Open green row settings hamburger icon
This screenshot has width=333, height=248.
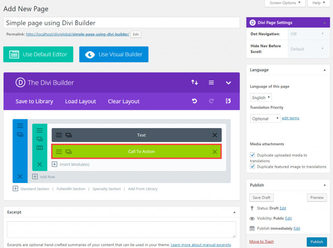pyautogui.click(x=40, y=130)
